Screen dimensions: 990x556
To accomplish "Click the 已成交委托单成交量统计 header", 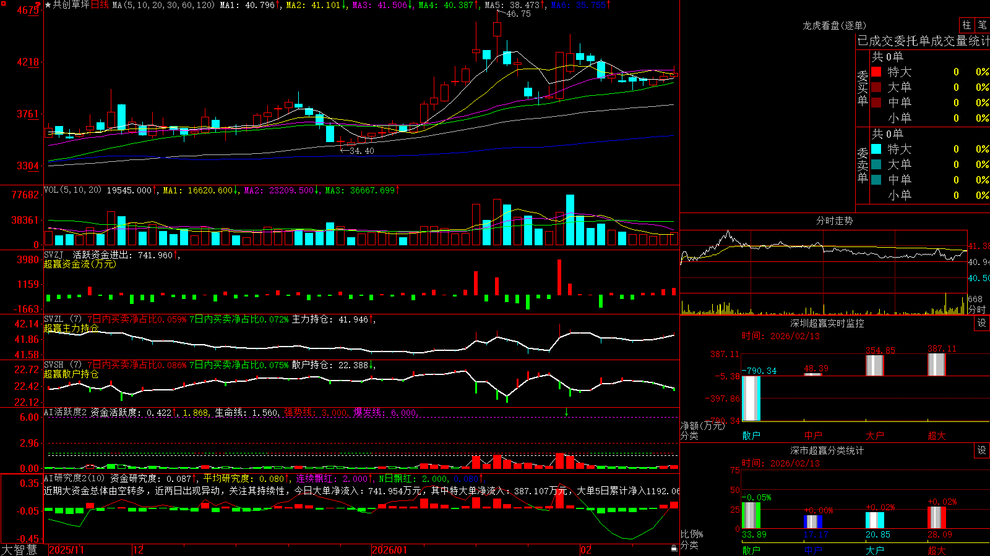I will point(923,41).
